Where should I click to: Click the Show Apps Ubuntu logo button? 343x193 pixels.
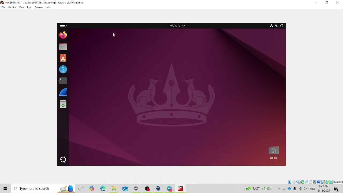click(x=63, y=160)
